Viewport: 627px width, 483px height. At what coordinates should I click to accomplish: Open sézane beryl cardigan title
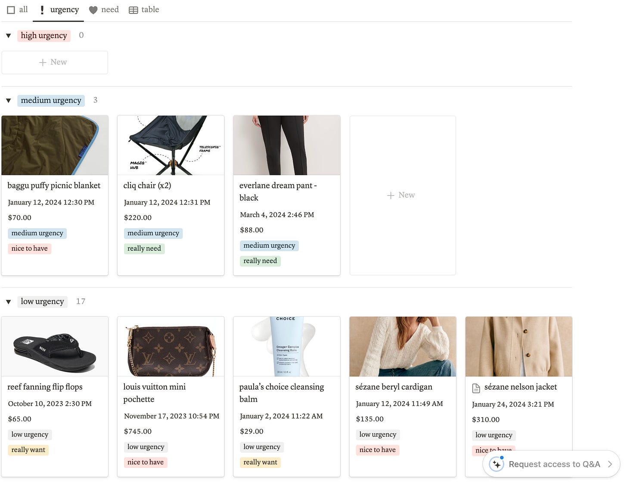click(x=394, y=387)
